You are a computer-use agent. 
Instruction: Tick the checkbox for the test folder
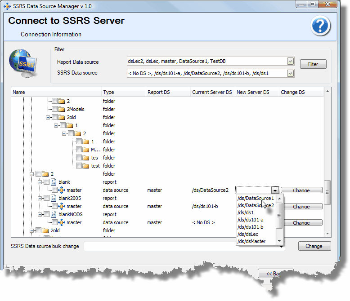point(79,166)
